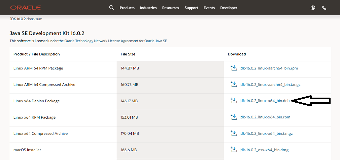This screenshot has height=160, width=340.
Task: Click the phone contact icon
Action: (x=324, y=8)
